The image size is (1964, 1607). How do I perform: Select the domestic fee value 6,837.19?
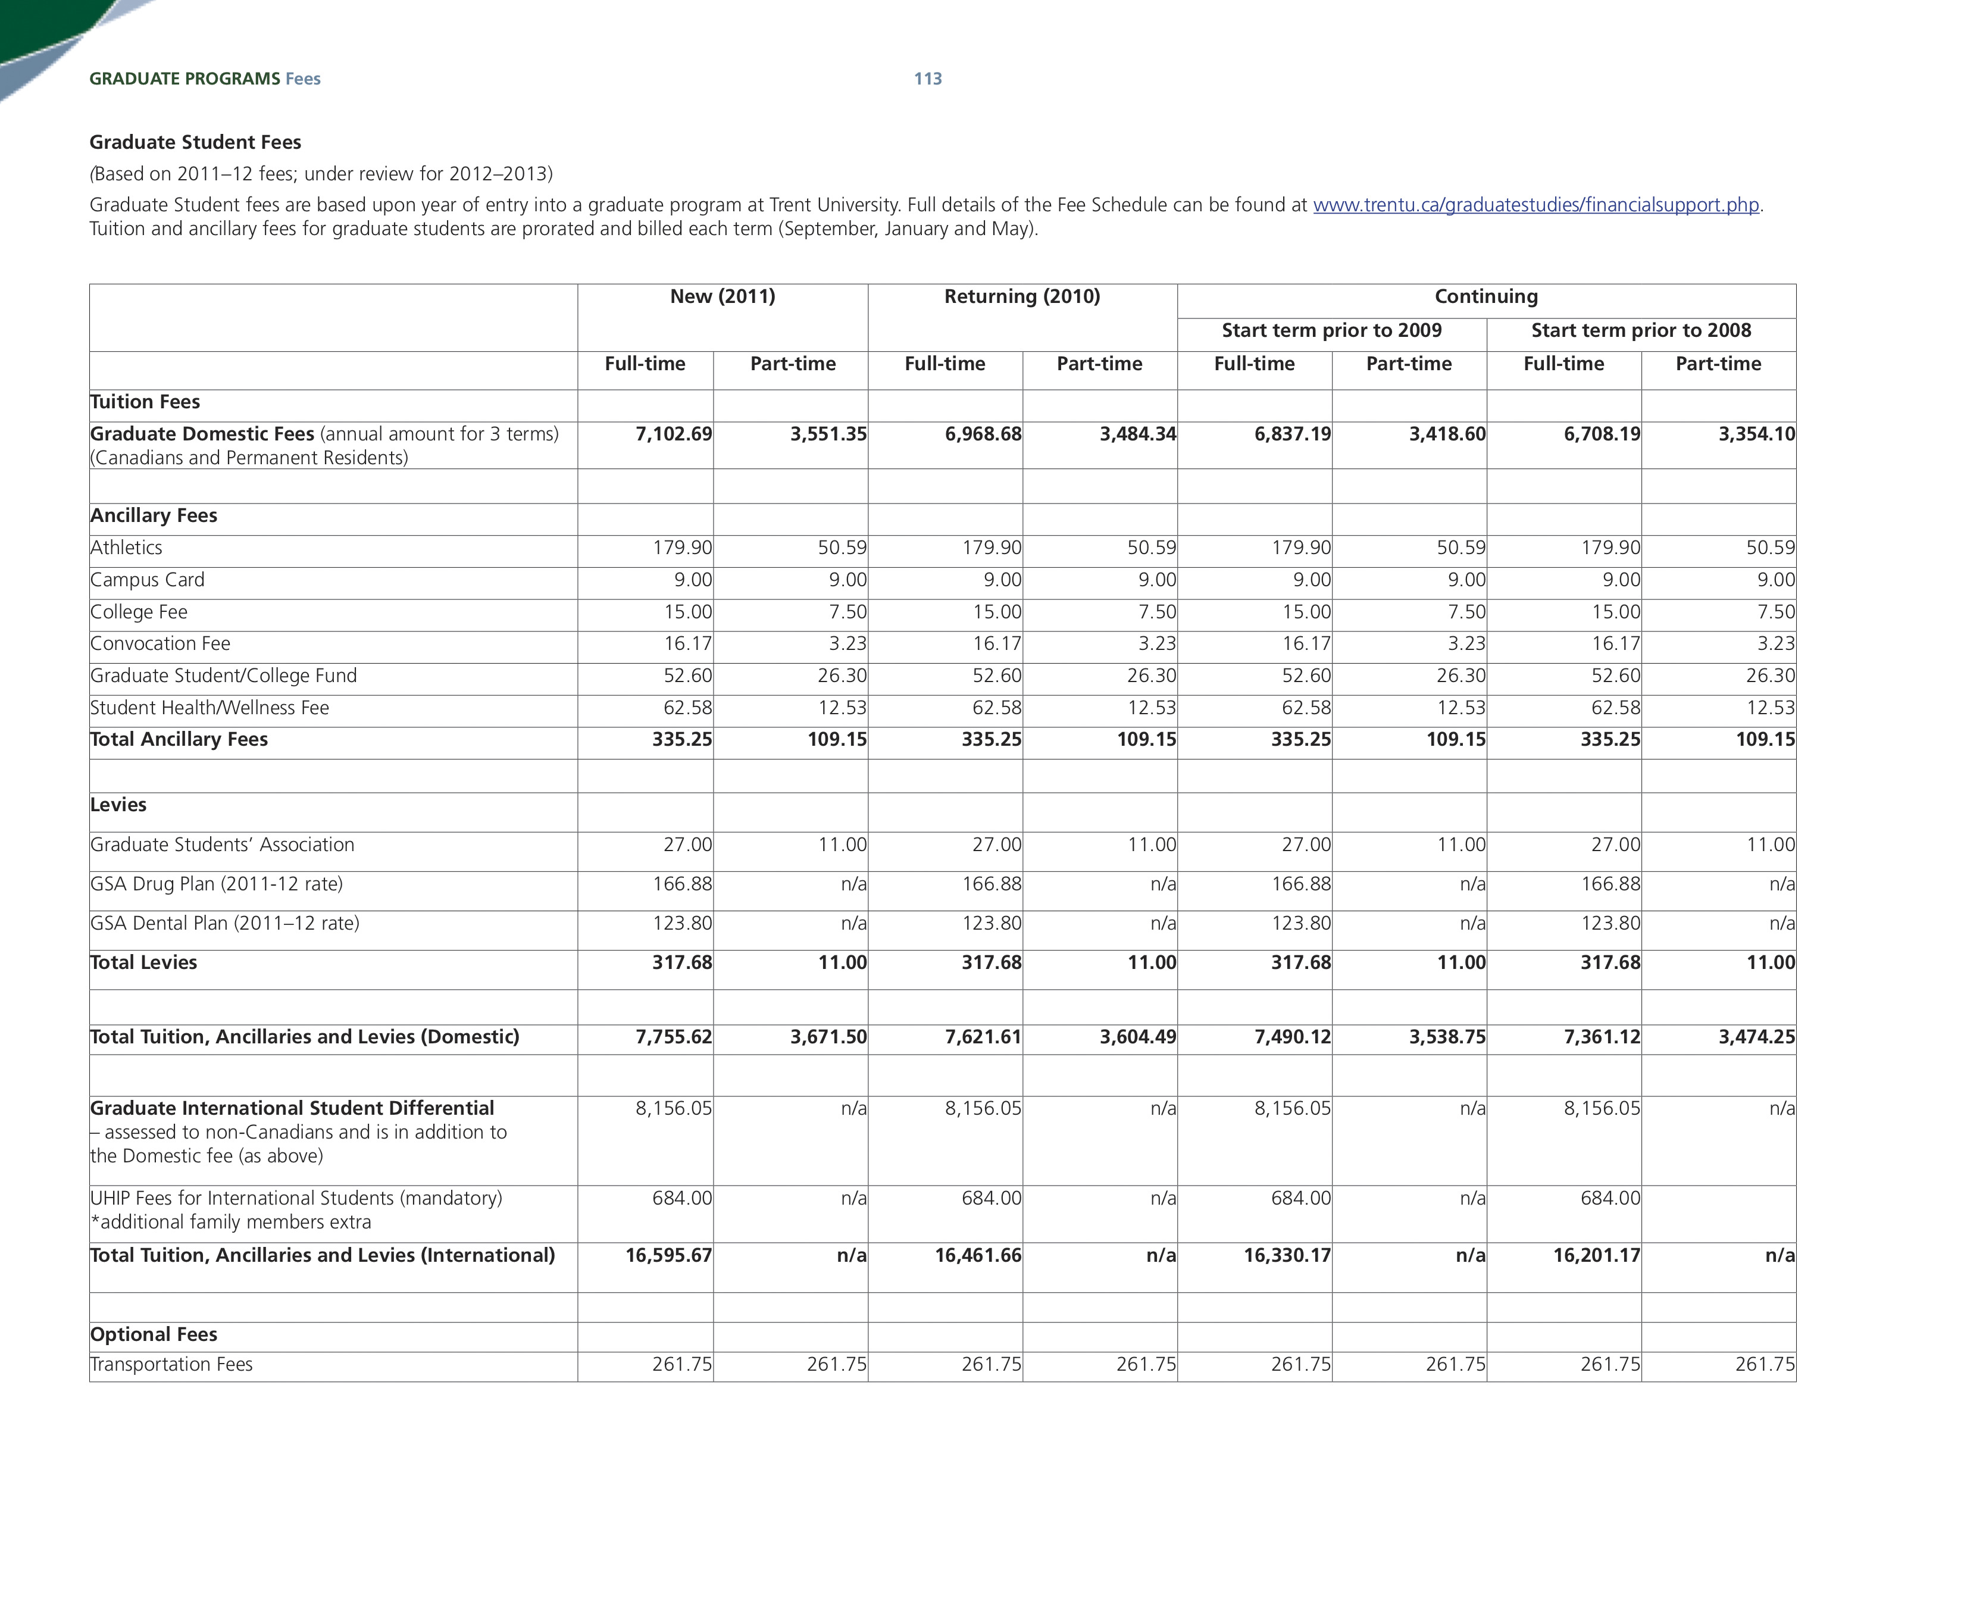1292,434
